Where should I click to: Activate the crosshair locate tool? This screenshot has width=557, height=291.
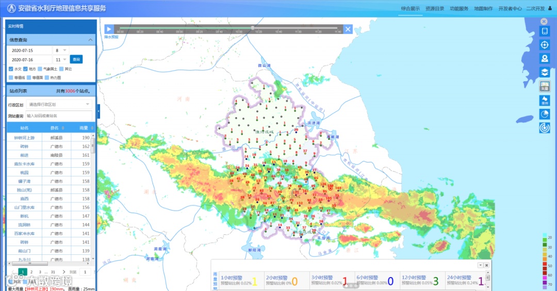[x=544, y=45]
